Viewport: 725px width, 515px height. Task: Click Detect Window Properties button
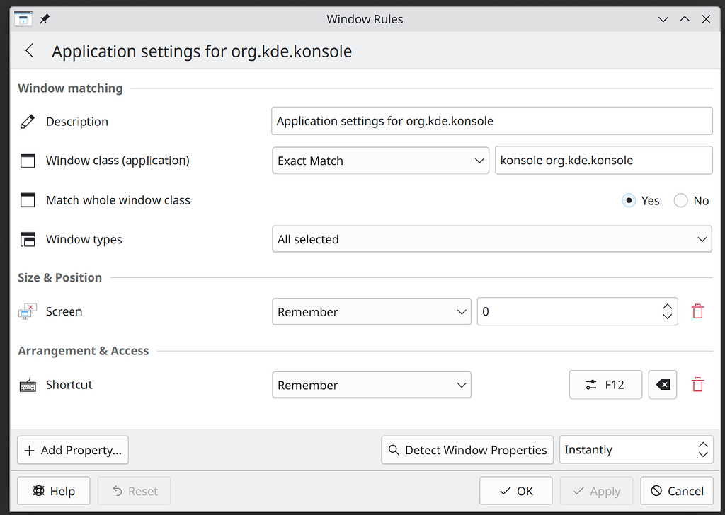(x=467, y=450)
